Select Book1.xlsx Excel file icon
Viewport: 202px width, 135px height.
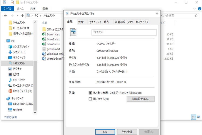point(44,34)
